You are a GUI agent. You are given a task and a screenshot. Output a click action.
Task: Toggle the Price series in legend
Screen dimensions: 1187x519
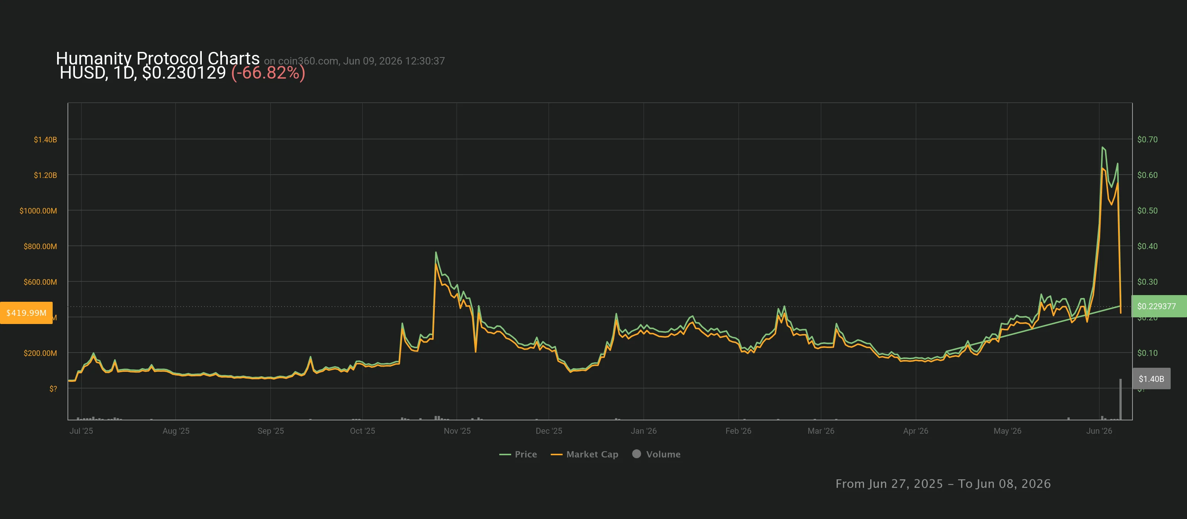click(x=518, y=454)
